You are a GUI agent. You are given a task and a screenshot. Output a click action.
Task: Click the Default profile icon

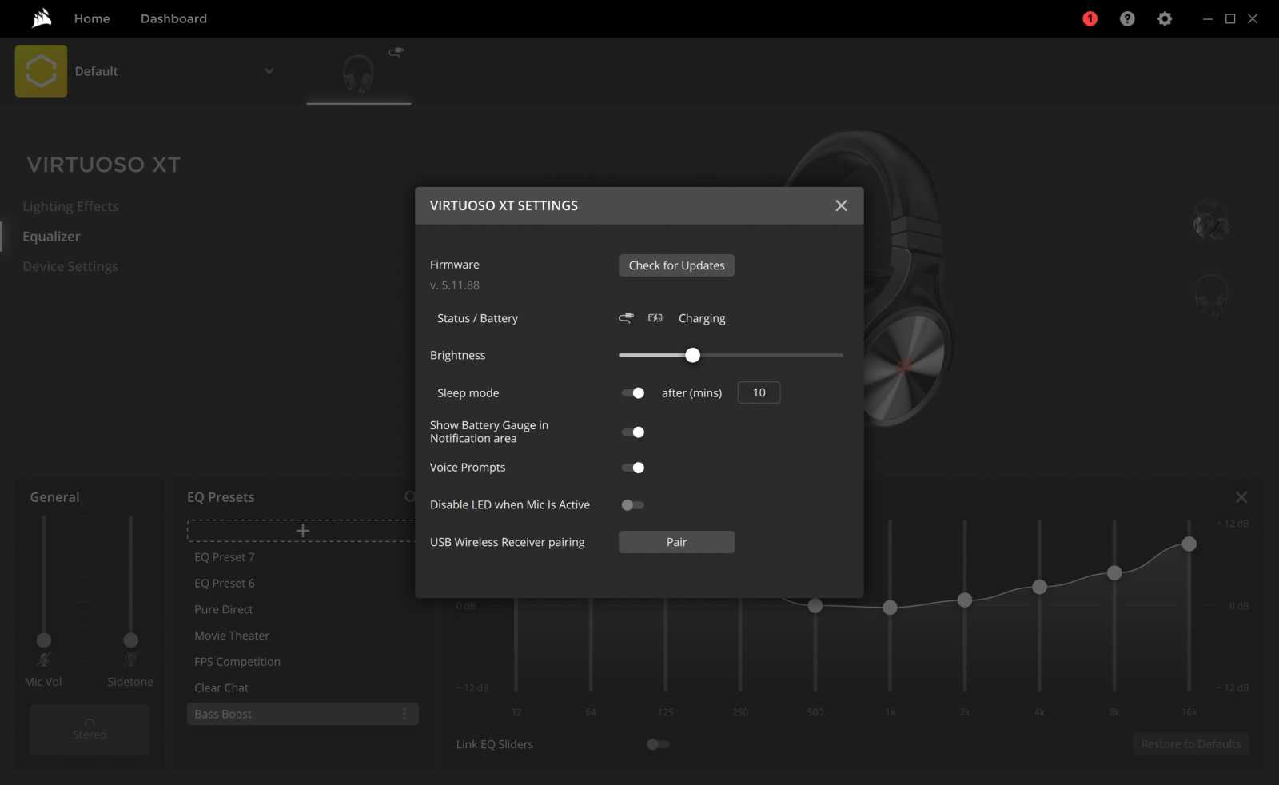[41, 71]
